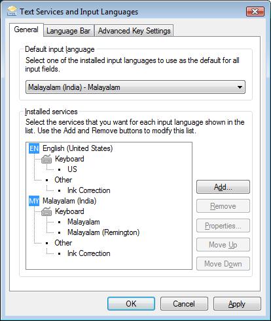This screenshot has height=321, width=271.
Task: Click the Properties... button
Action: pyautogui.click(x=223, y=226)
